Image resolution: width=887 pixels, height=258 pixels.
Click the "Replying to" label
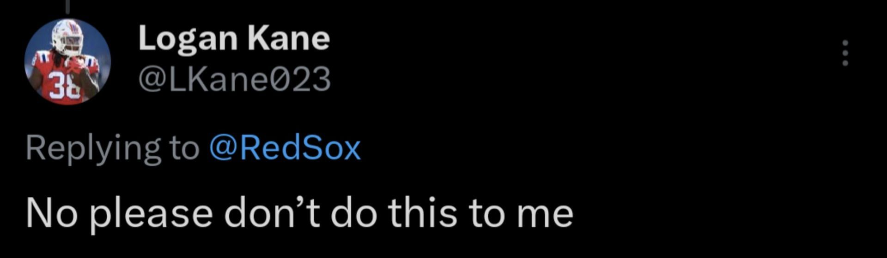(x=112, y=148)
